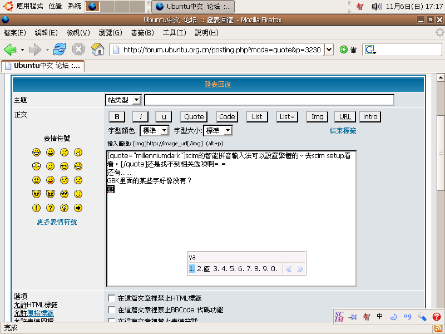Insert the tongue-out razz emoticon
Screen dimensions: 445x334
click(x=50, y=180)
